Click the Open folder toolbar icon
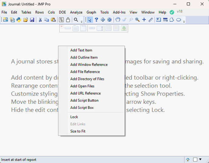Screen dimensions: 209x163 pos(25,20)
